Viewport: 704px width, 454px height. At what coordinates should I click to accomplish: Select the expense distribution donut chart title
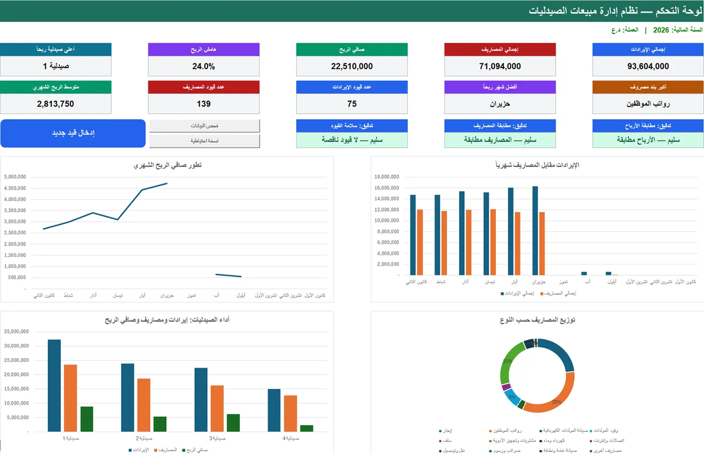tap(538, 320)
